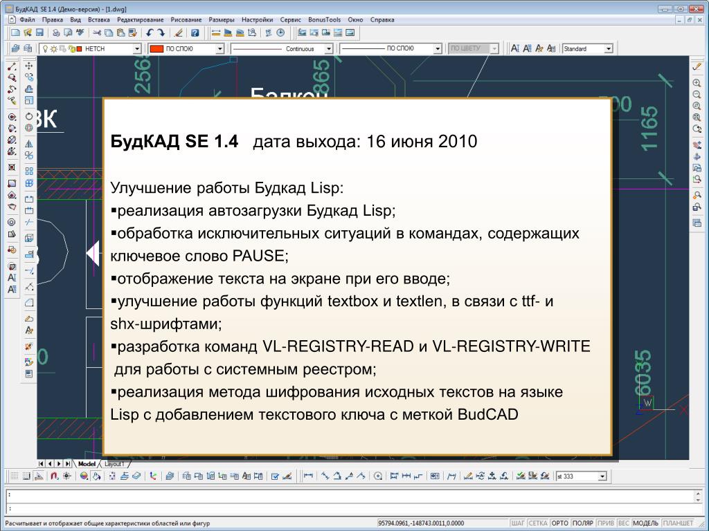Image resolution: width=709 pixels, height=531 pixels.
Task: Open the Файл menu
Action: (x=27, y=20)
